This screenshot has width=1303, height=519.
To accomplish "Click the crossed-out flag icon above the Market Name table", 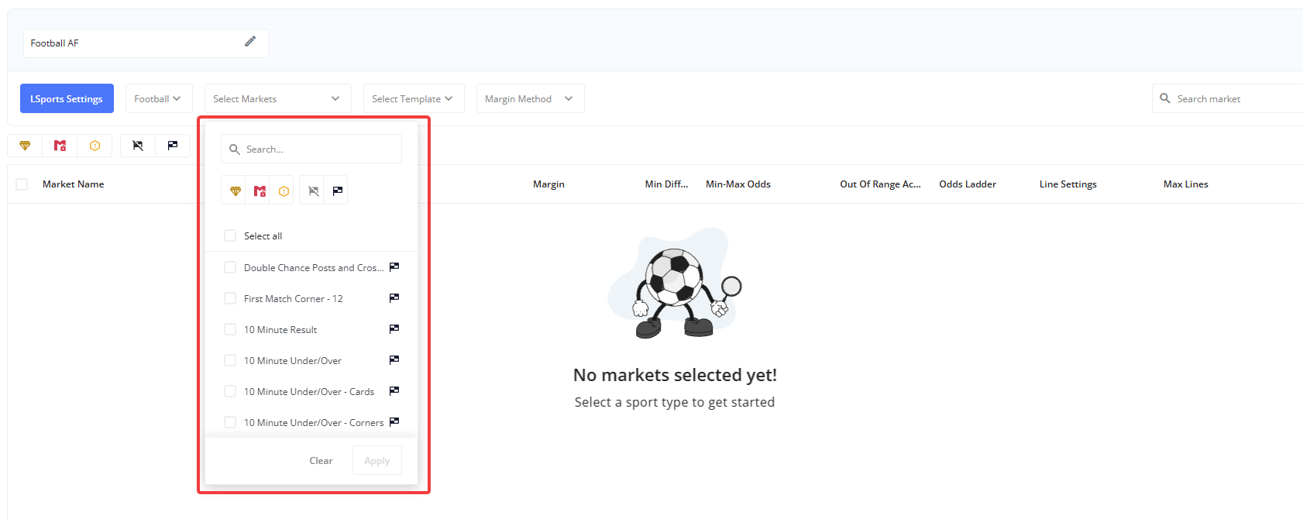I will (138, 146).
